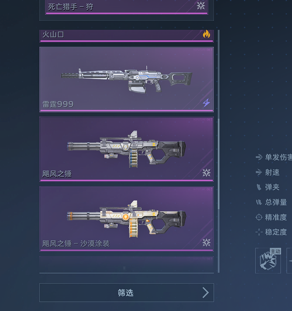The image size is (292, 311).
Task: Select the 雷霆999 weapon thumbnail
Action: tap(127, 80)
